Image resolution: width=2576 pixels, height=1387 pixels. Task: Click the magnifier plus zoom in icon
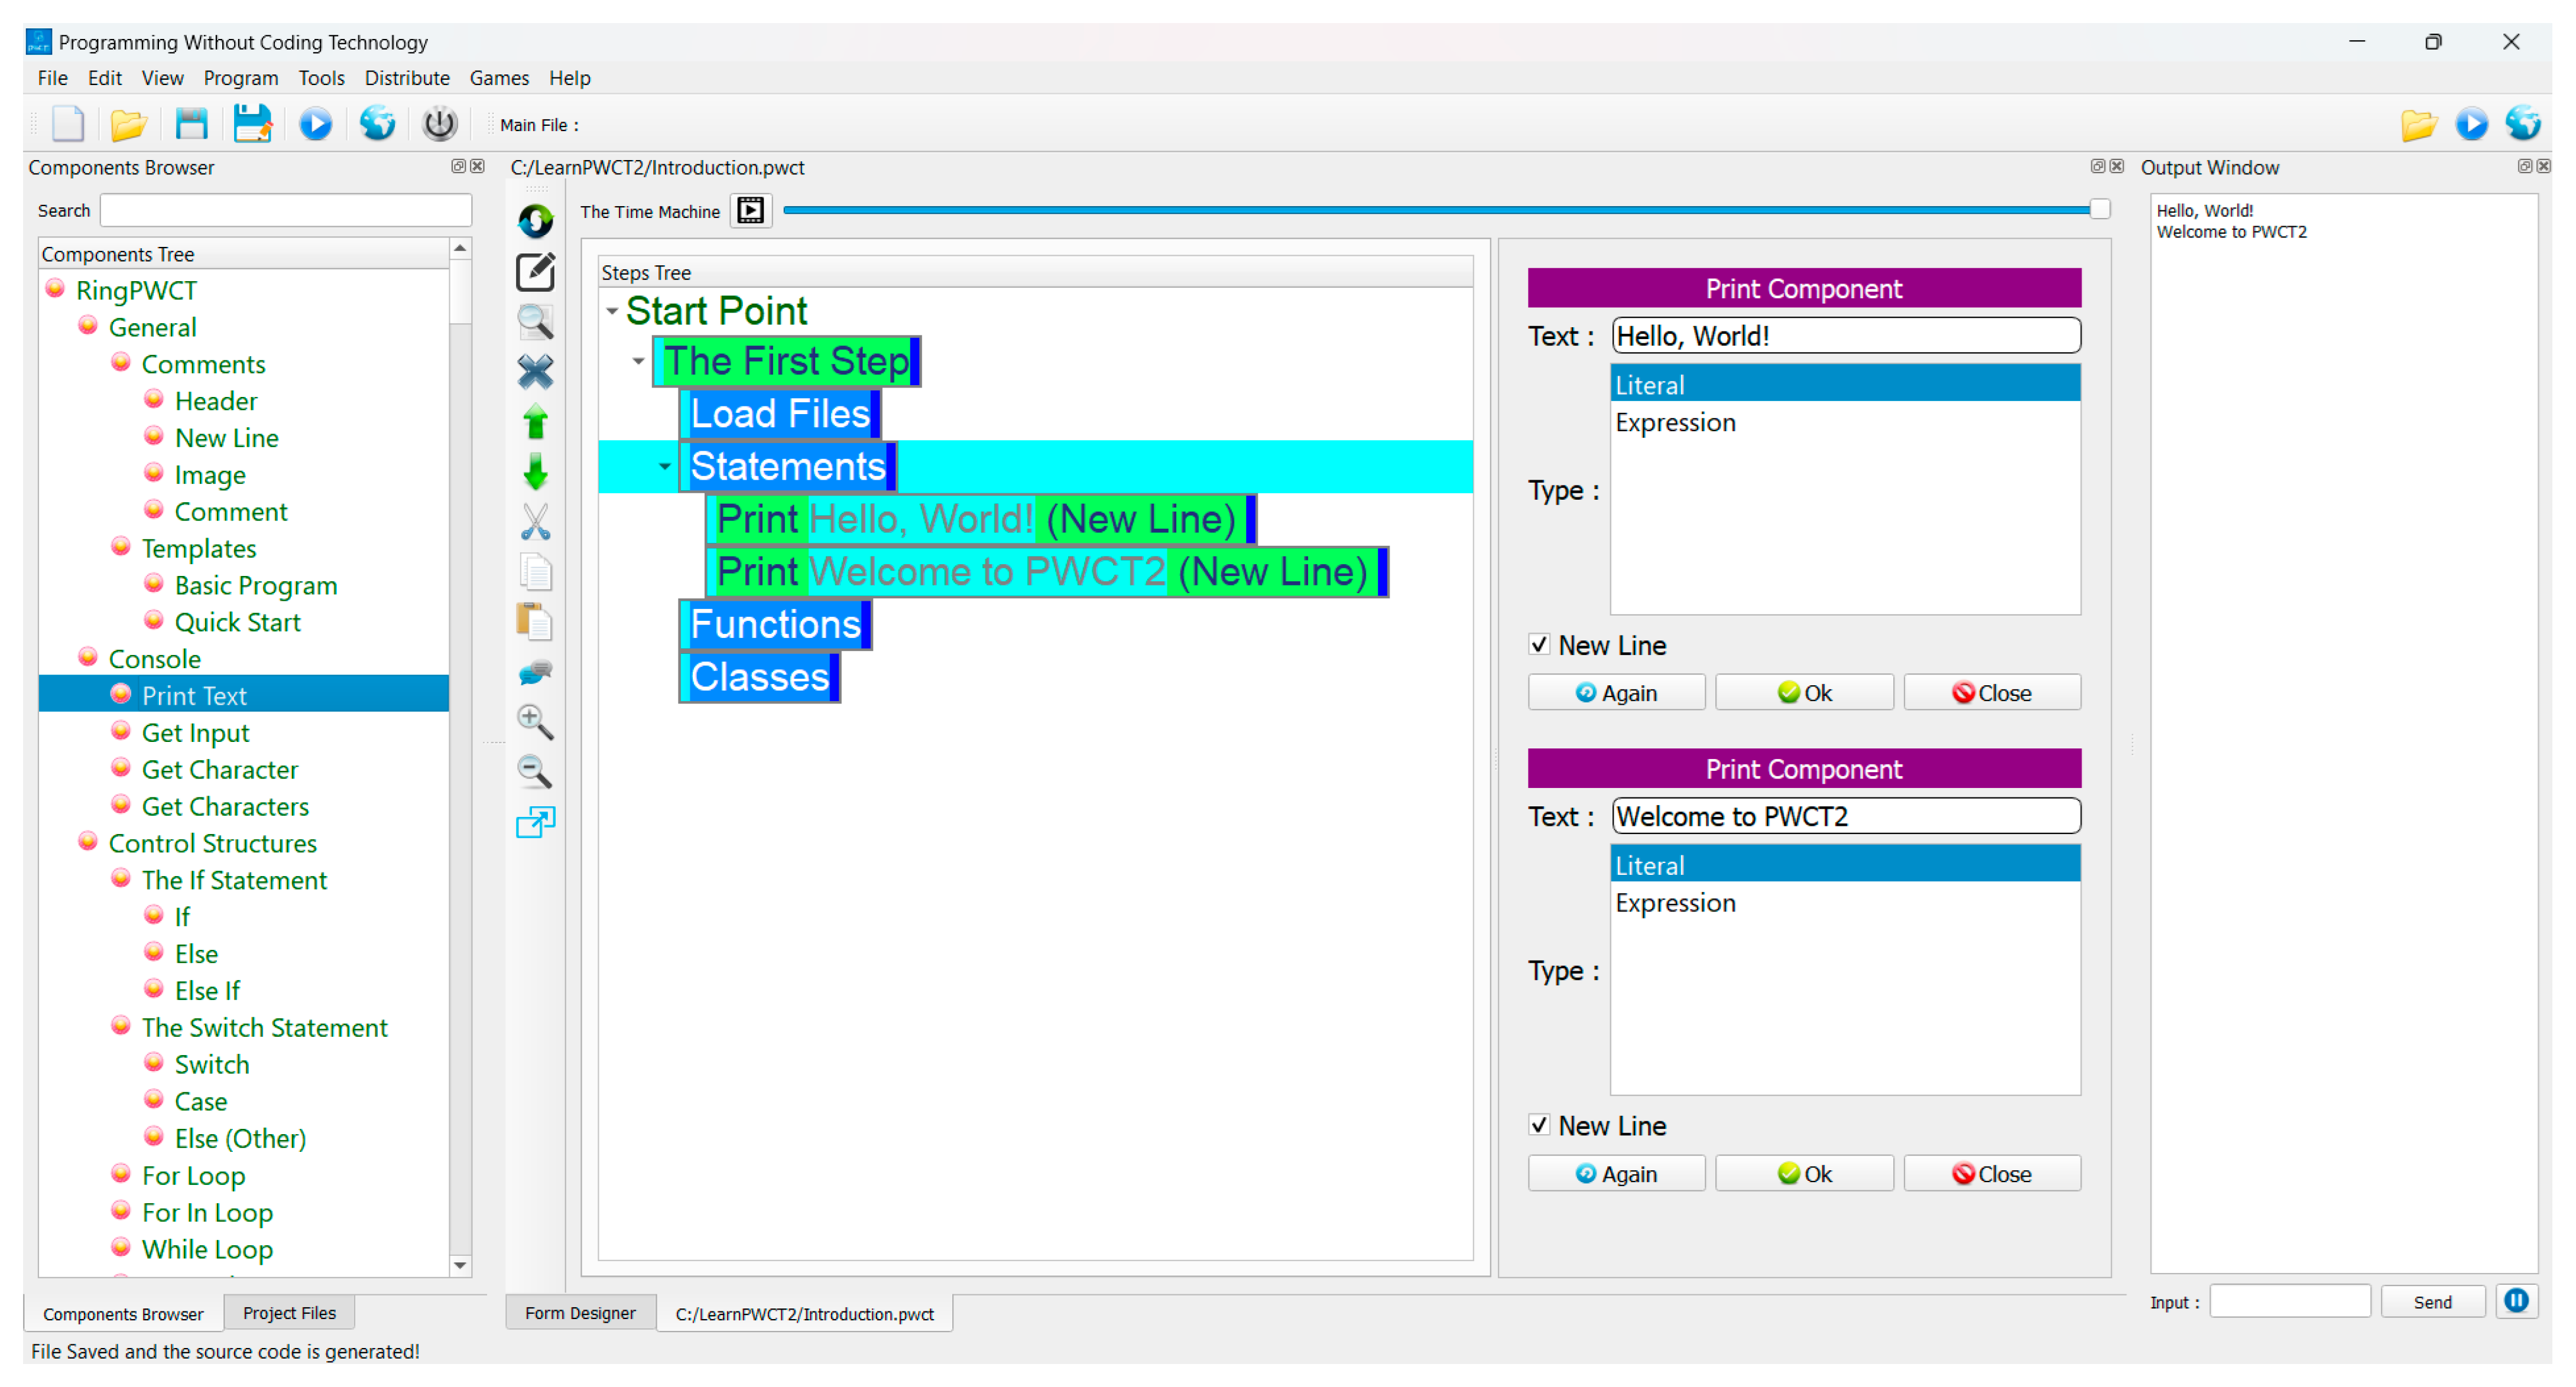coord(535,721)
